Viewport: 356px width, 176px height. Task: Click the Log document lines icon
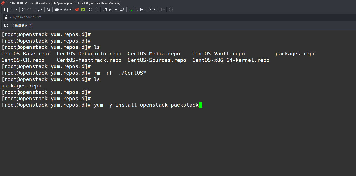(x=142, y=9)
